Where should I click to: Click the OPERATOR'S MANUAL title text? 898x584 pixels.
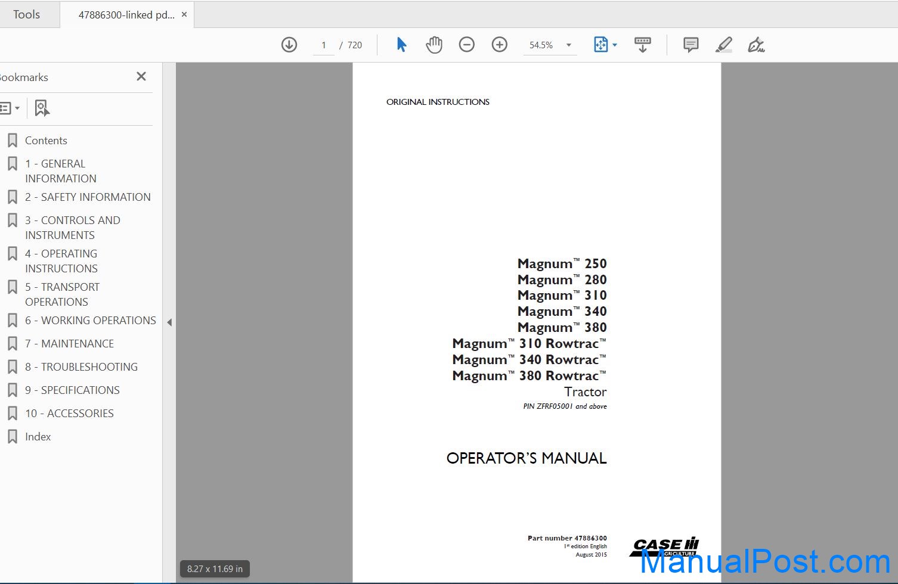(527, 458)
